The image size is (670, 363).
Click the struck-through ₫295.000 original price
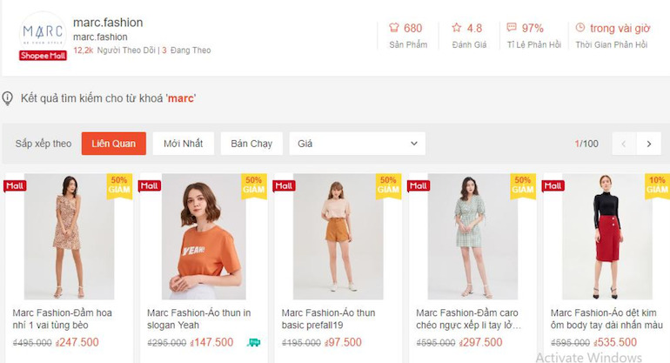[x=167, y=343]
